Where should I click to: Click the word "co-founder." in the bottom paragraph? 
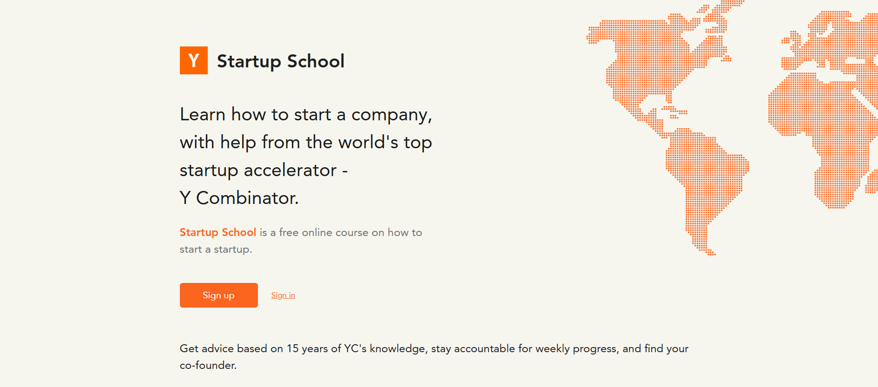pos(208,365)
